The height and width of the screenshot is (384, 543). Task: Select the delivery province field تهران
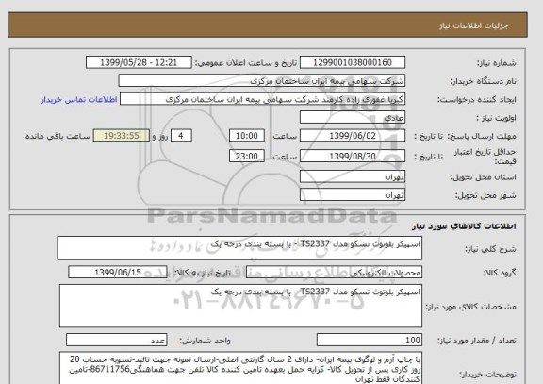(353, 176)
